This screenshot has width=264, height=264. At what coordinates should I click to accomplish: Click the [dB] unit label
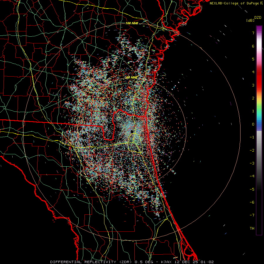pyautogui.click(x=250, y=20)
